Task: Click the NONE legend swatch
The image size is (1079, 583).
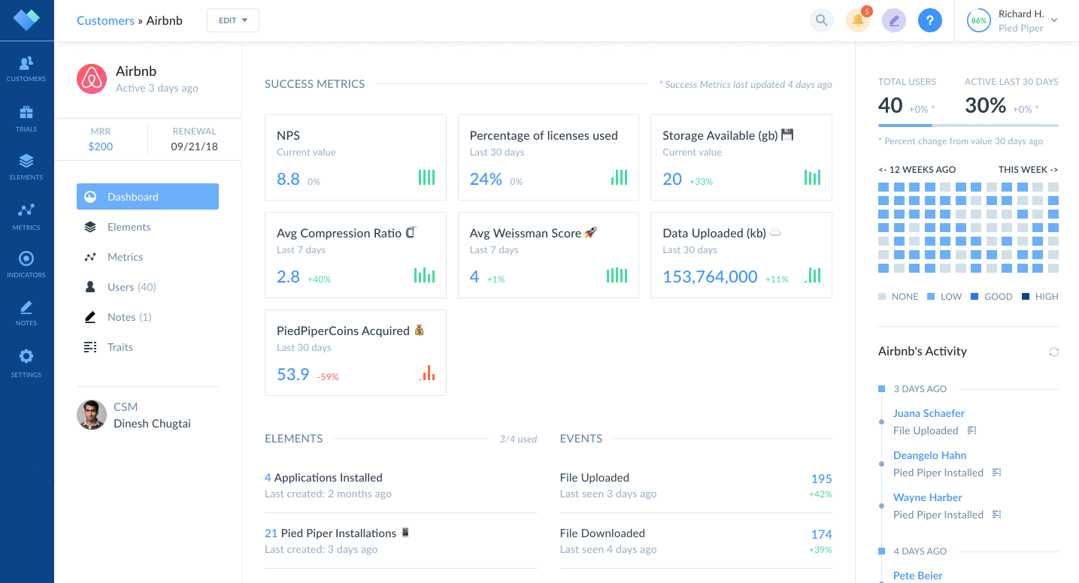Action: tap(882, 297)
